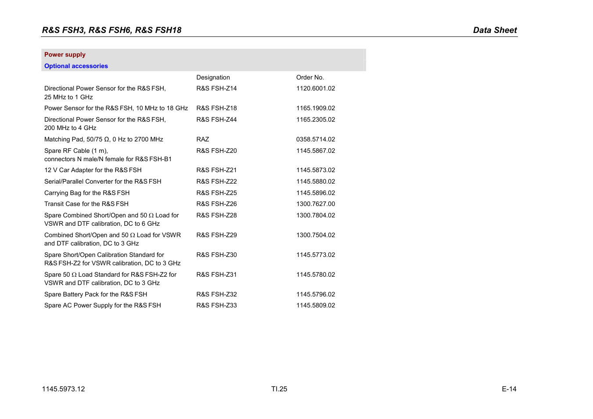Select designation 'R&S FSH-Z32'
593x419 pixels.
(x=216, y=294)
